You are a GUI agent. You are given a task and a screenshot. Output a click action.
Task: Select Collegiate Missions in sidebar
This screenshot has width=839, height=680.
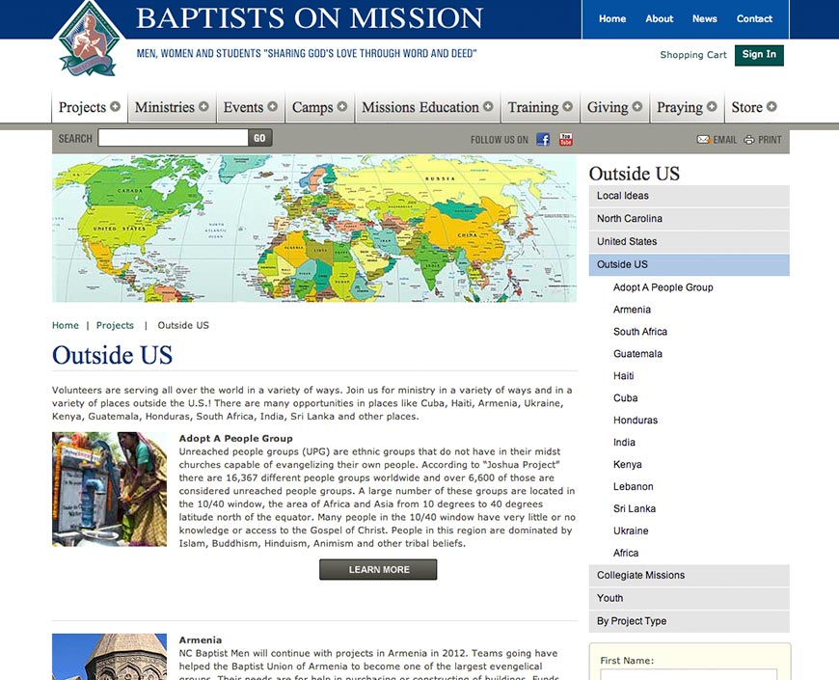click(690, 576)
